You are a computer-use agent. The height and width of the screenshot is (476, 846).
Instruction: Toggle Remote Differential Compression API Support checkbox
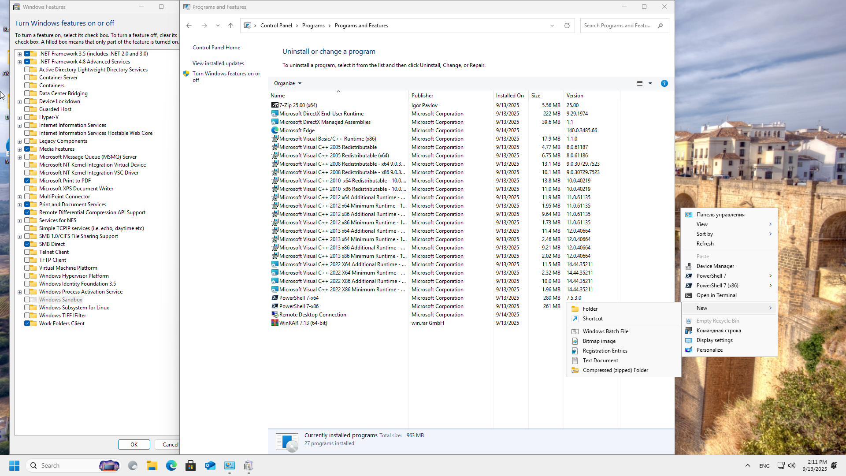[27, 212]
